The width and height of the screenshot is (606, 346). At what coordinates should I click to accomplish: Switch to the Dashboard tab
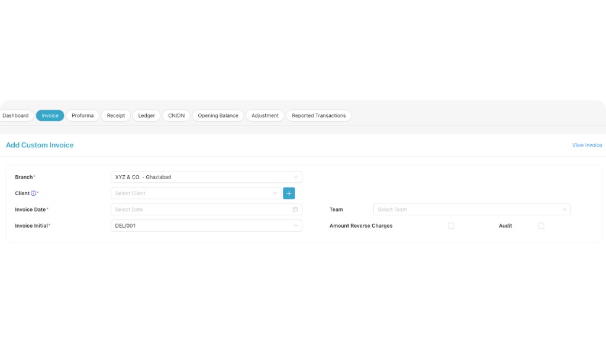tap(16, 115)
